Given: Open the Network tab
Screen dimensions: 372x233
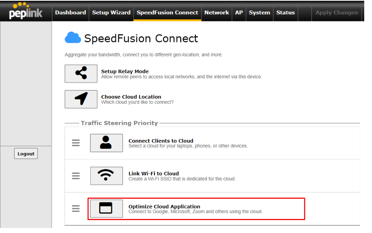Looking at the screenshot, I should 217,12.
